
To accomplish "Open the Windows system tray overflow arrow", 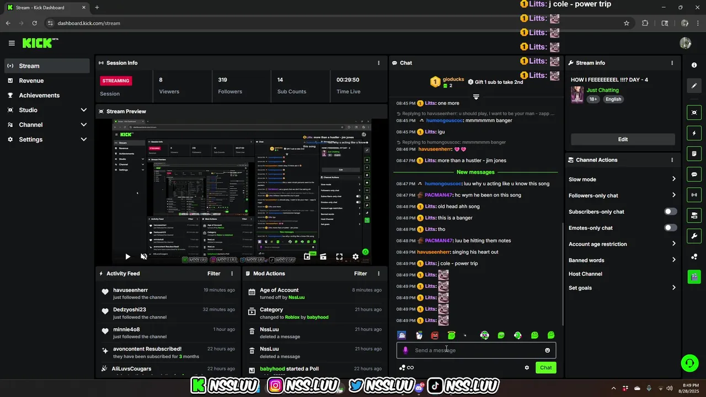I will 613,388.
